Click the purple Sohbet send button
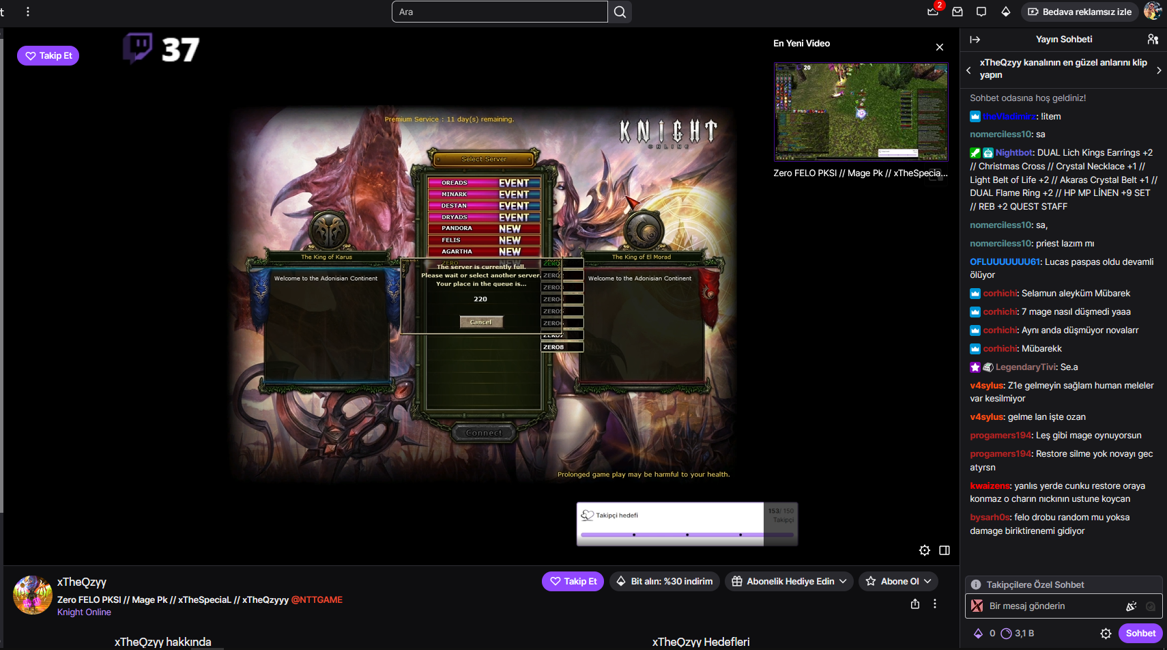 pyautogui.click(x=1140, y=634)
